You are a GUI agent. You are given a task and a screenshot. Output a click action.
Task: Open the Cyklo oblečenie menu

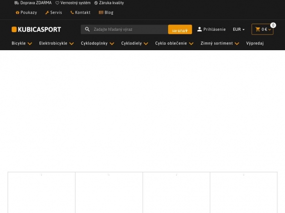click(171, 43)
